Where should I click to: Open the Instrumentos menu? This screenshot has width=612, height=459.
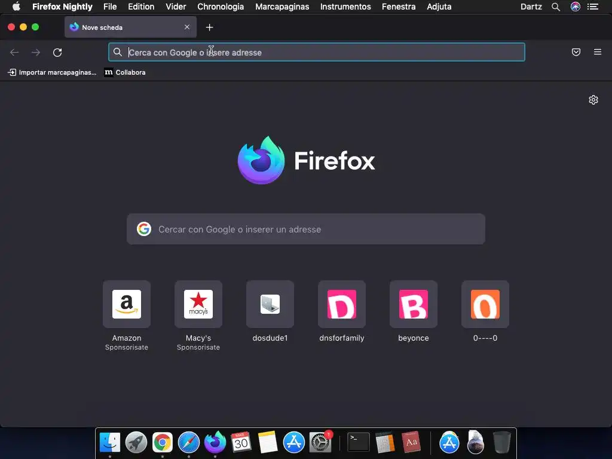click(x=345, y=7)
